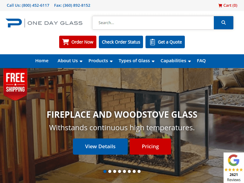Click the Check Order Status button
This screenshot has height=183, width=244.
(121, 42)
